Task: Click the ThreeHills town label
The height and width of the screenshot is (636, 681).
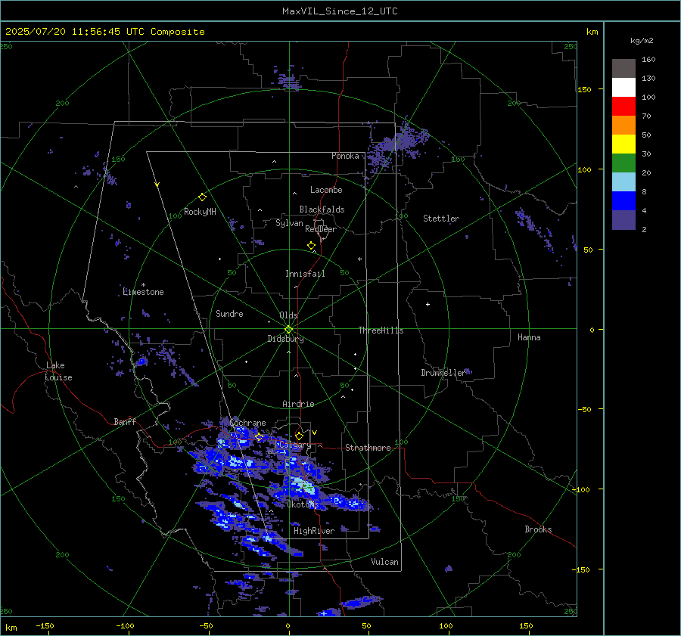Action: [381, 330]
